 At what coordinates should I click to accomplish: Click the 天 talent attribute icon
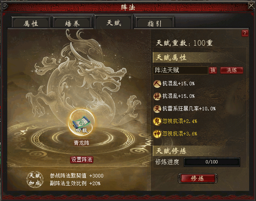tap(157, 109)
